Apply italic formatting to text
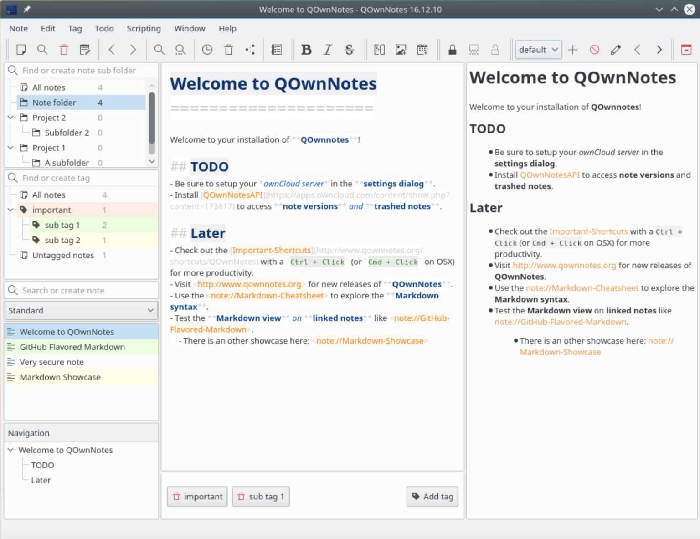The image size is (700, 539). 328,50
